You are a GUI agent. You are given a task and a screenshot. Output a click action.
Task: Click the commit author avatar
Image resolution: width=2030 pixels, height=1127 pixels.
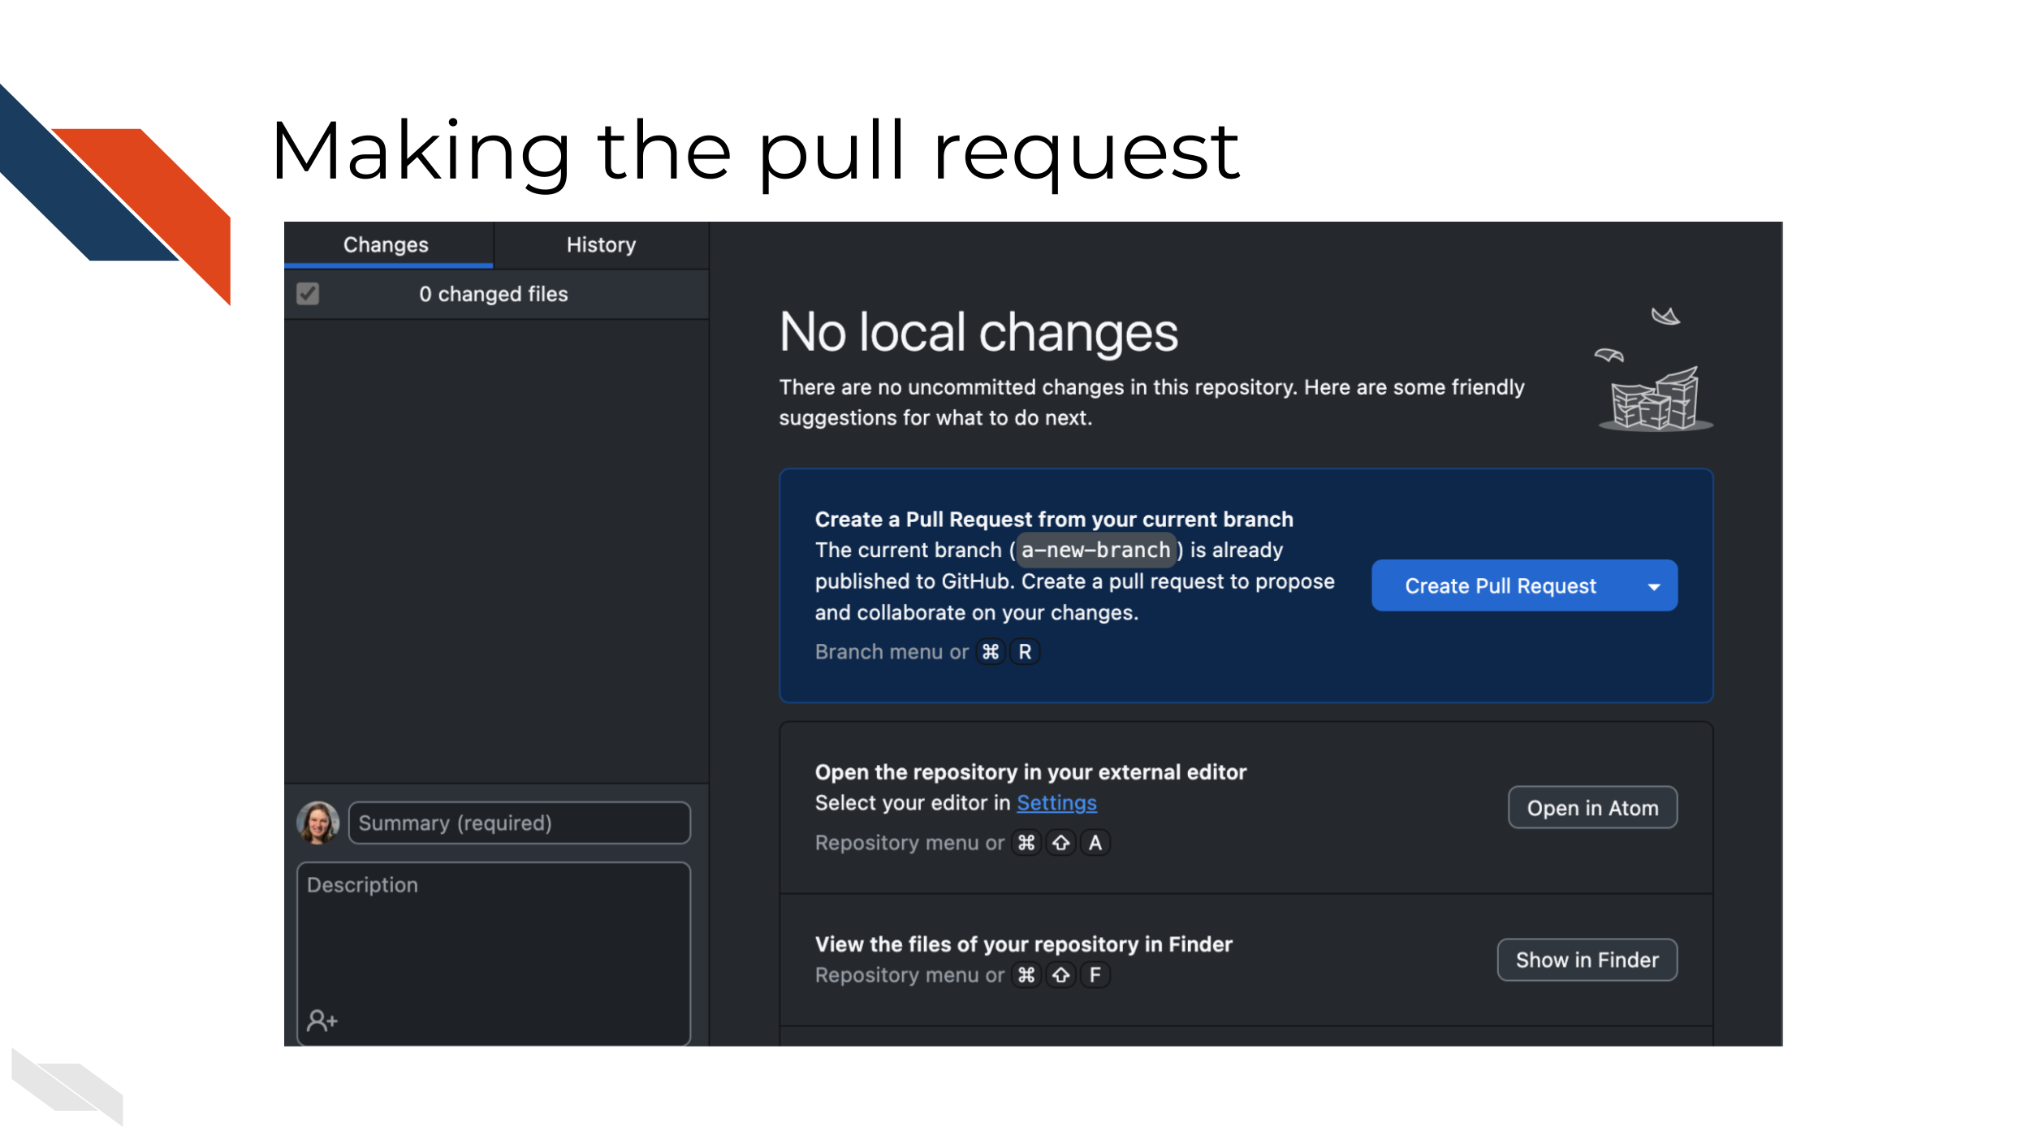click(317, 823)
